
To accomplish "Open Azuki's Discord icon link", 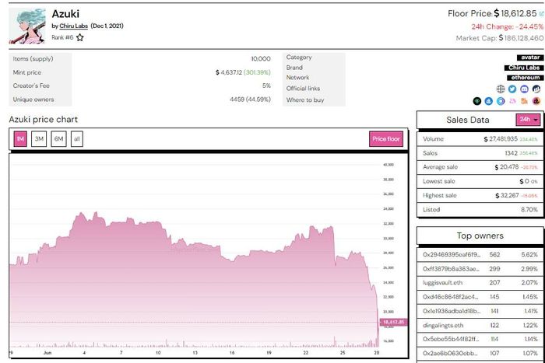I will coord(525,89).
